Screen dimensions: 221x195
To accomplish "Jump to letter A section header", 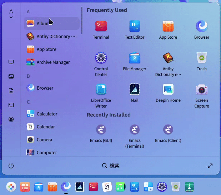I will (x=28, y=11).
